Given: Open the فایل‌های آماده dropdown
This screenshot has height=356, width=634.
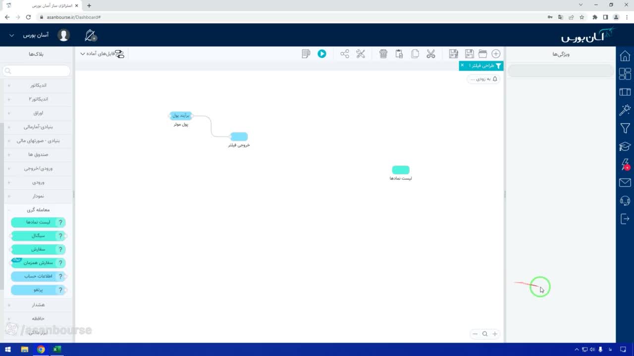Looking at the screenshot, I should (x=101, y=54).
